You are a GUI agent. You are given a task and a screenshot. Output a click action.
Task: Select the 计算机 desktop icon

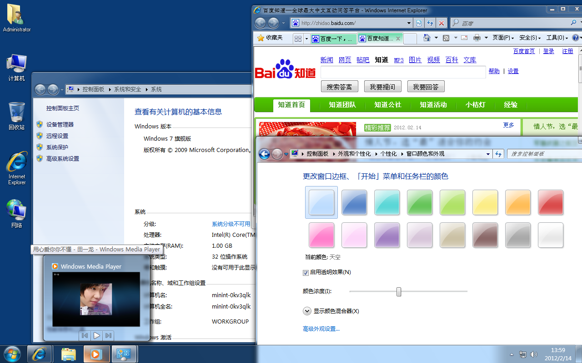point(17,68)
